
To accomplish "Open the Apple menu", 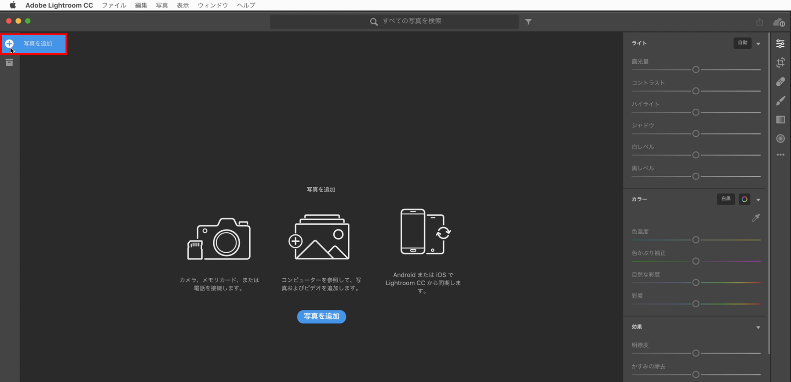I will click(13, 5).
